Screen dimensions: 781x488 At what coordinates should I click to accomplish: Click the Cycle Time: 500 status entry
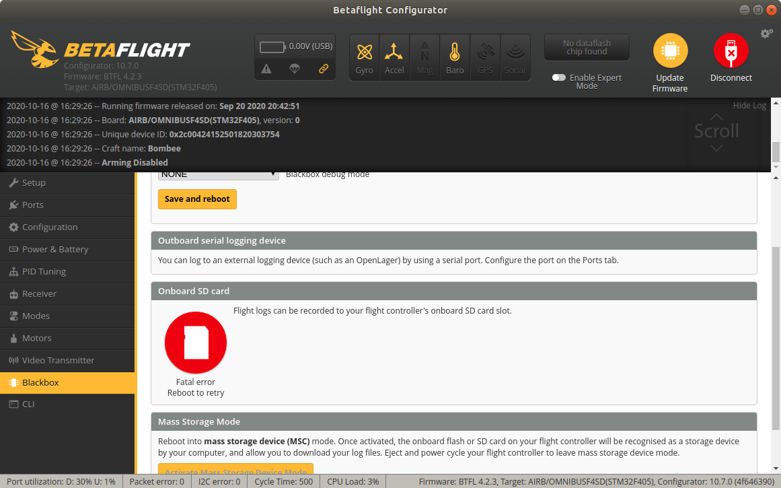283,481
